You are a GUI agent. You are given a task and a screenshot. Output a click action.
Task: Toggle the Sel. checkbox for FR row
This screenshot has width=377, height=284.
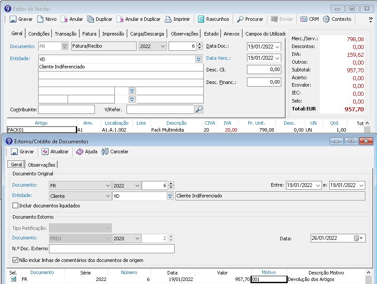[x=13, y=279]
